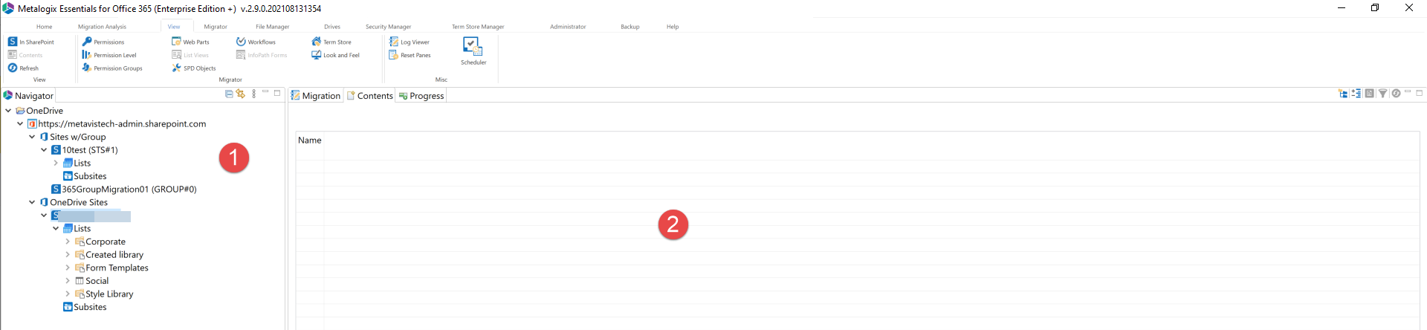The image size is (1427, 330).
Task: Open the Help tab
Action: [x=673, y=27]
